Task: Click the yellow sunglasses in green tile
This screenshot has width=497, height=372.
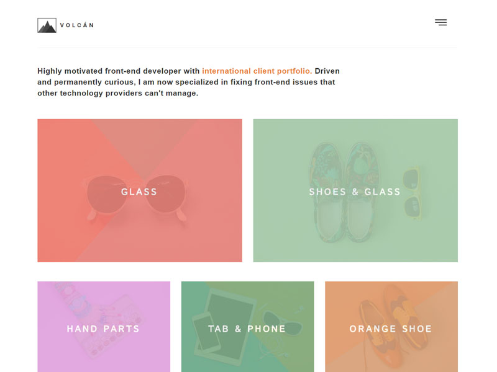Action: coord(412,193)
